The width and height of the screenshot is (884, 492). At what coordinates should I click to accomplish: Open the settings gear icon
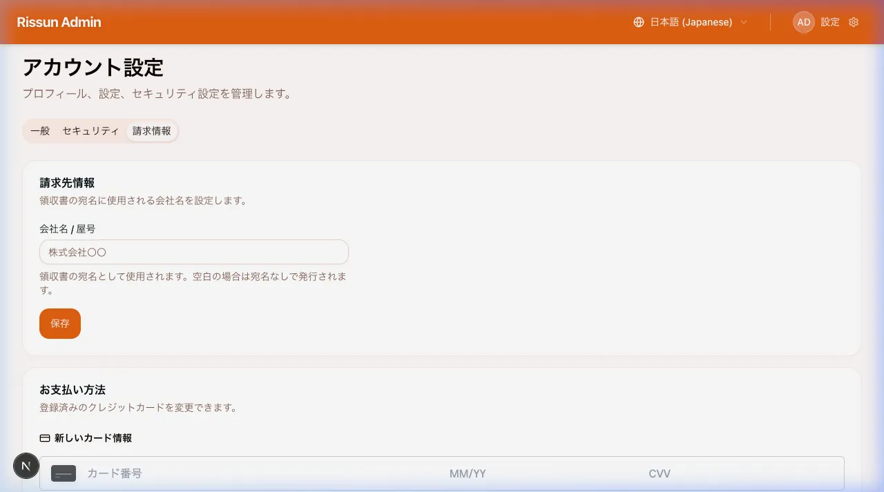[x=854, y=22]
